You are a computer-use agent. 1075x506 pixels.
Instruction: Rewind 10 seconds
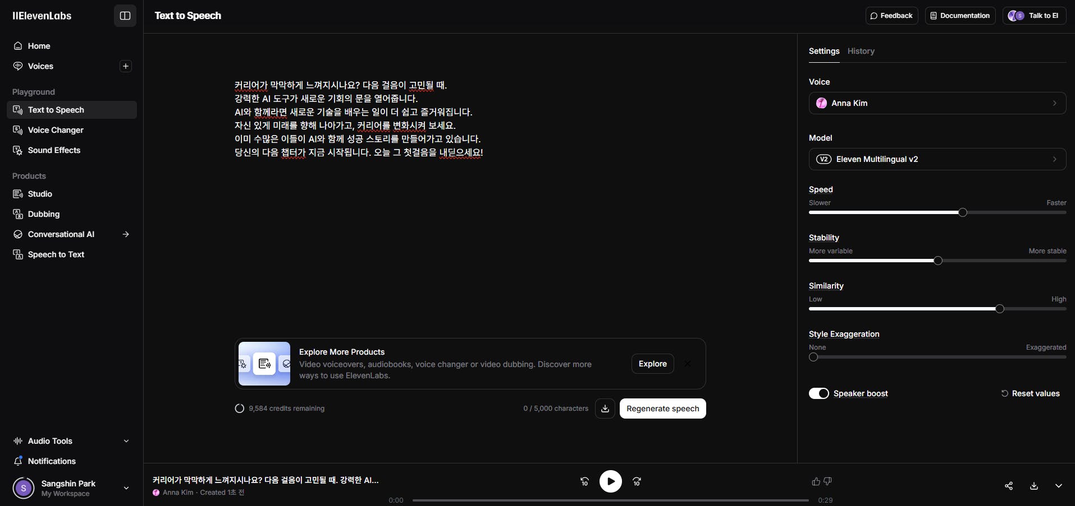tap(584, 481)
